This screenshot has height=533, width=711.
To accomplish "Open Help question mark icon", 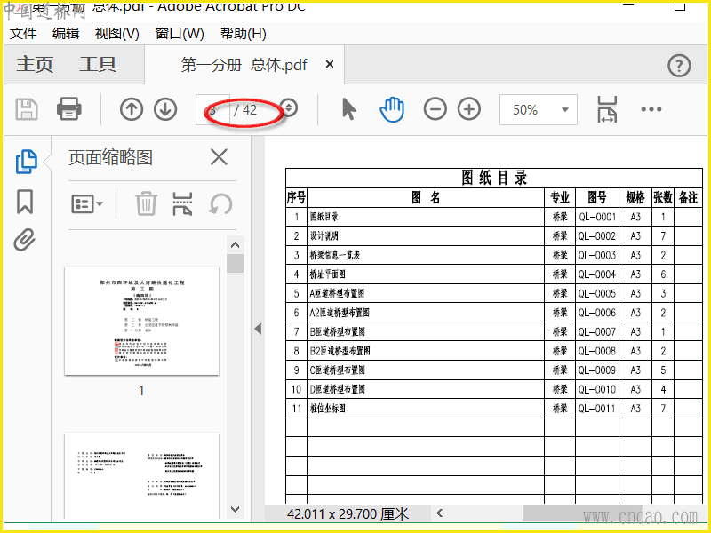I will (679, 66).
